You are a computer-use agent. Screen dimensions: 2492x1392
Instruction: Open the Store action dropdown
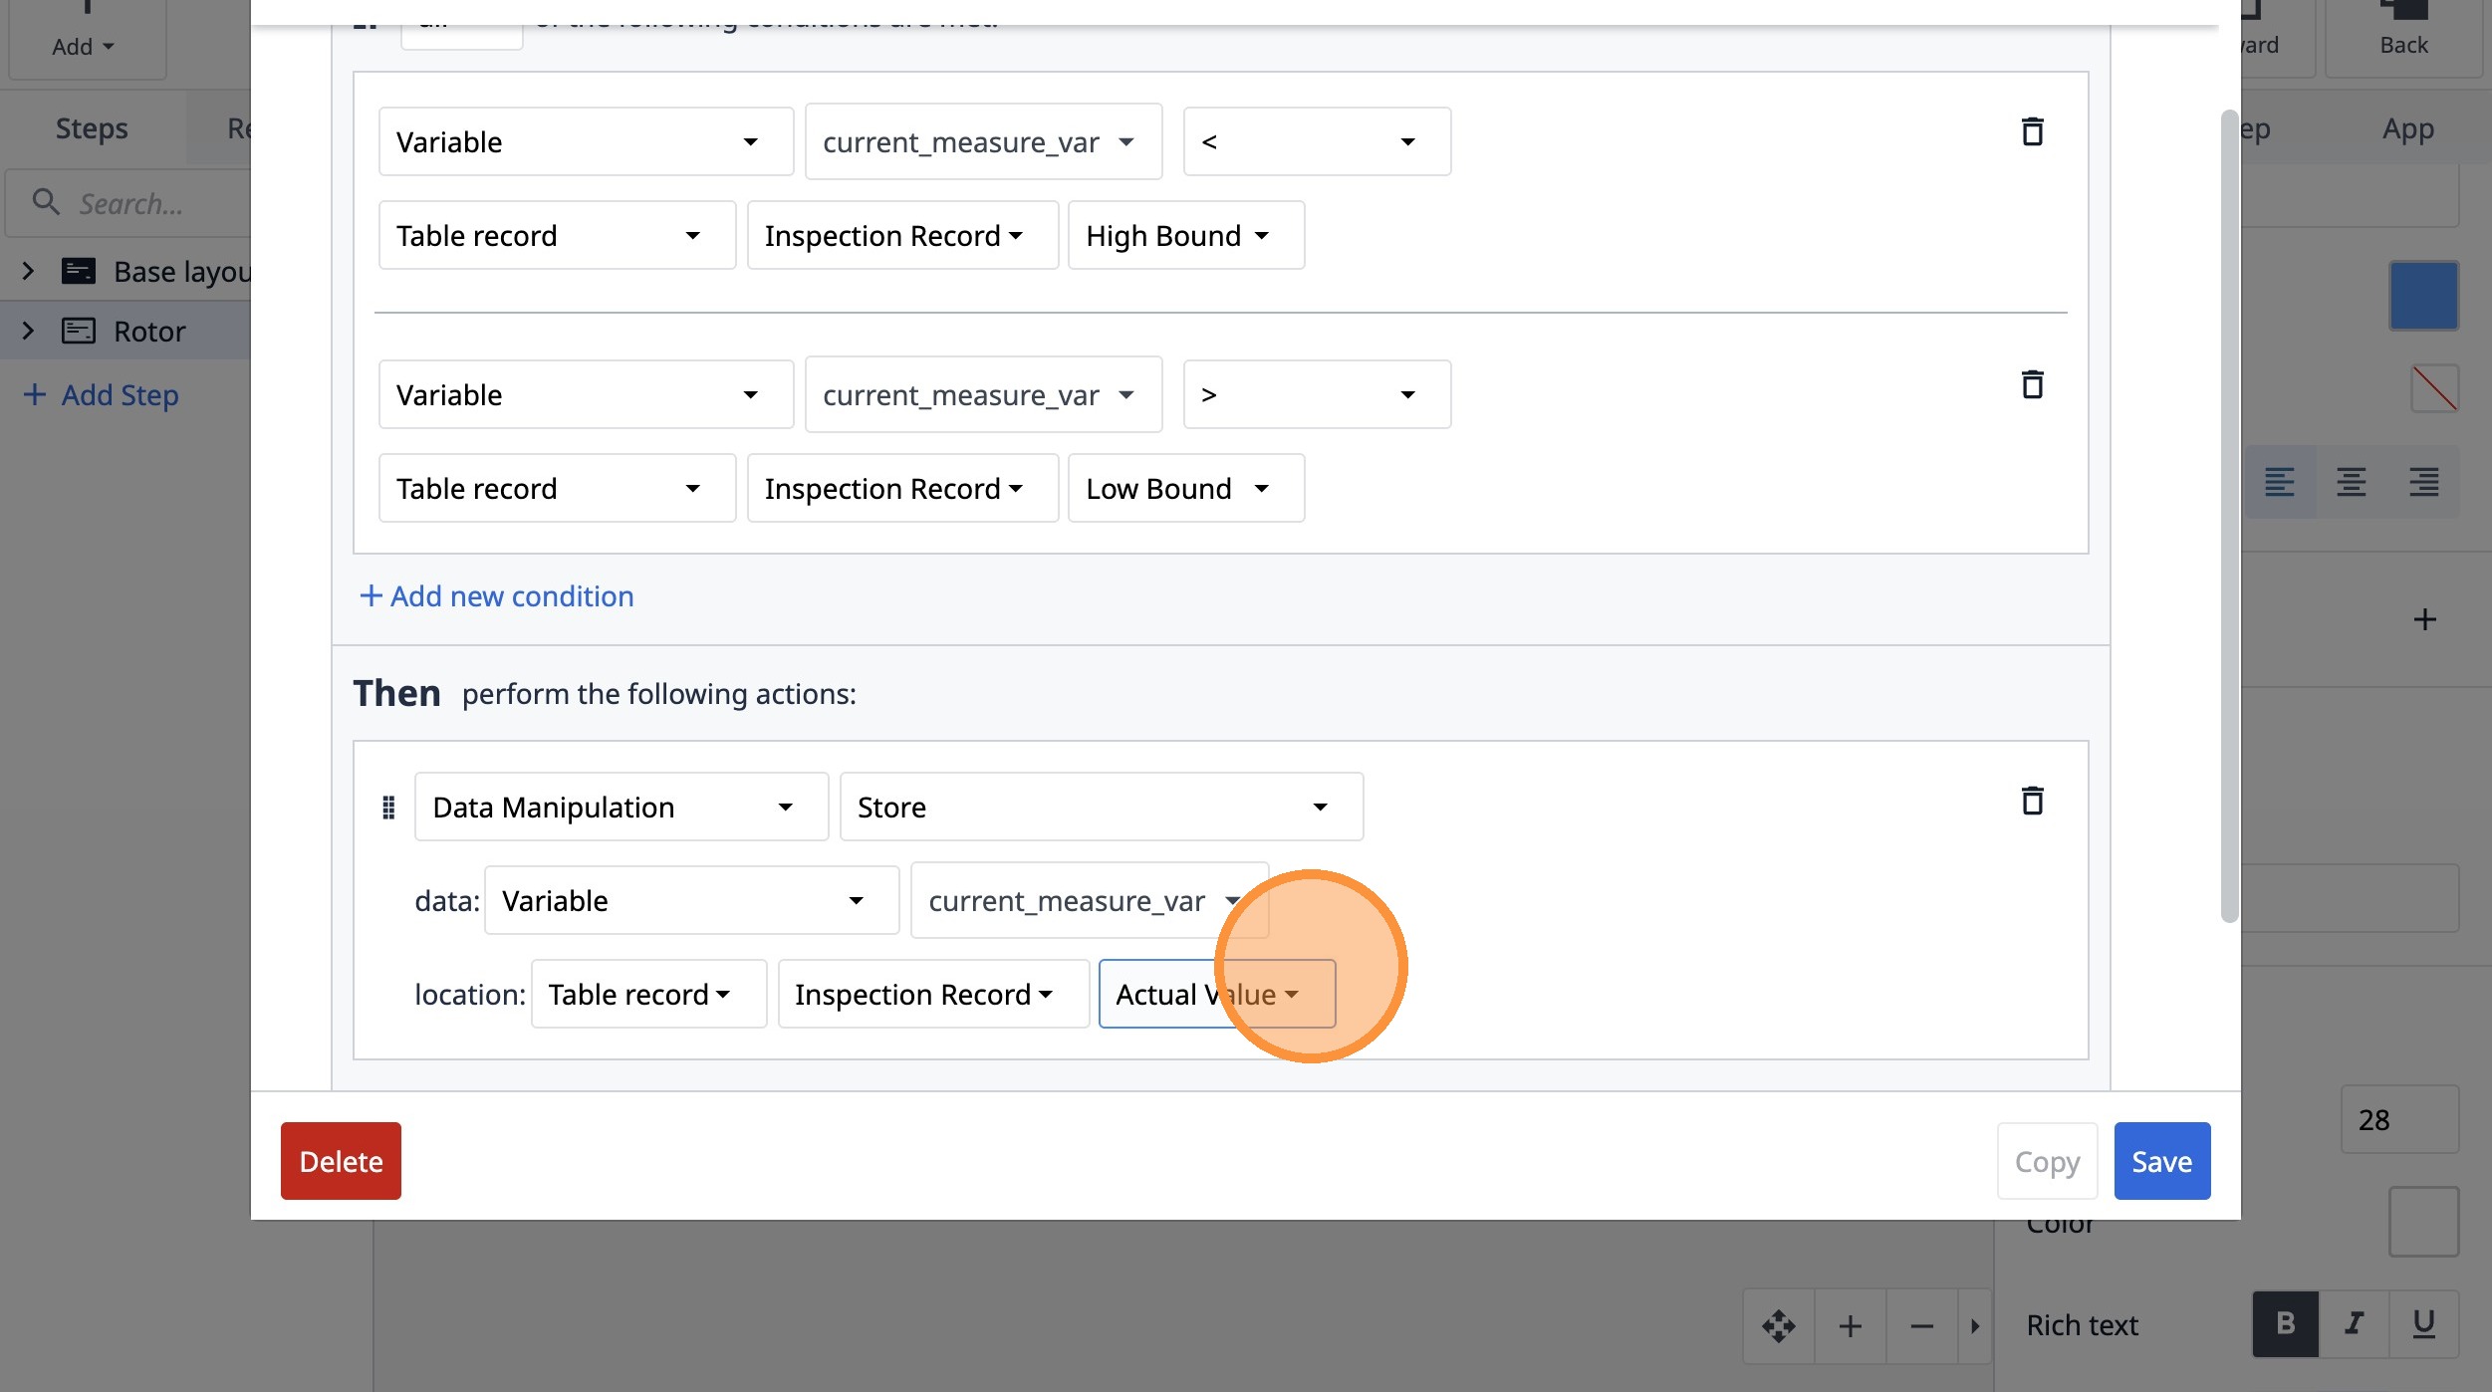point(1101,807)
